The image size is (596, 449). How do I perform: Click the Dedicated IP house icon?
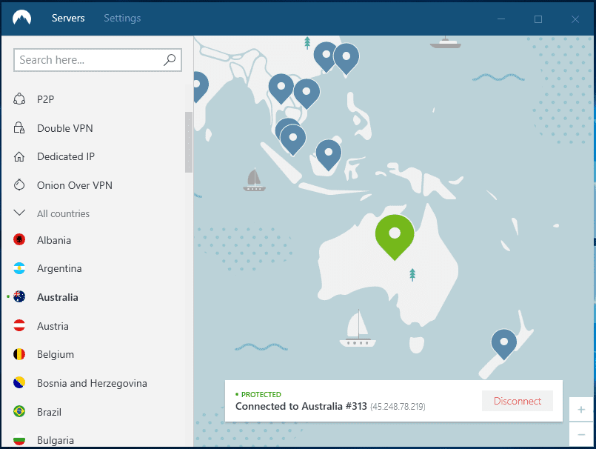coord(19,156)
